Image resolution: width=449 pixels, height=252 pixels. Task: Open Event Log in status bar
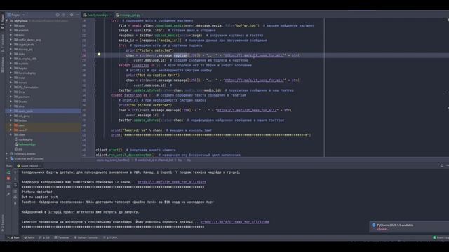[x=441, y=237]
